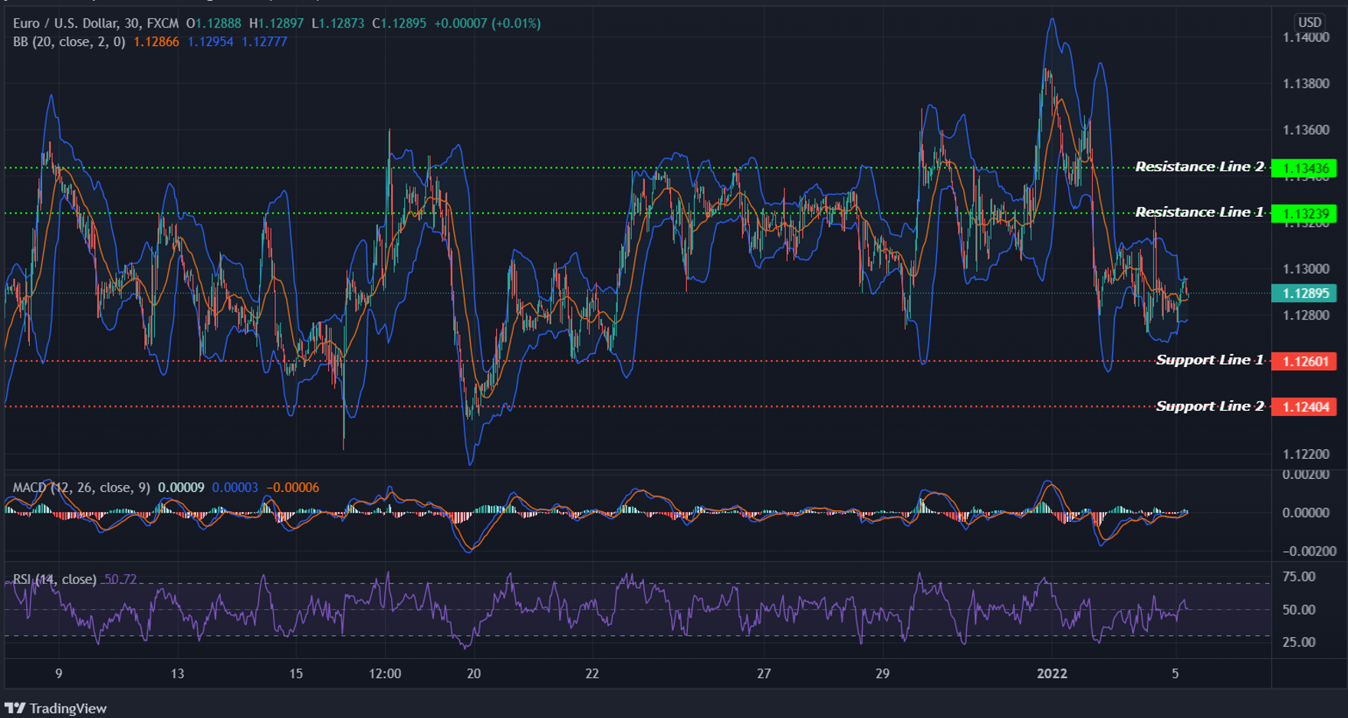Click the current price label 1.12895
Image resolution: width=1348 pixels, height=718 pixels.
click(x=1307, y=293)
